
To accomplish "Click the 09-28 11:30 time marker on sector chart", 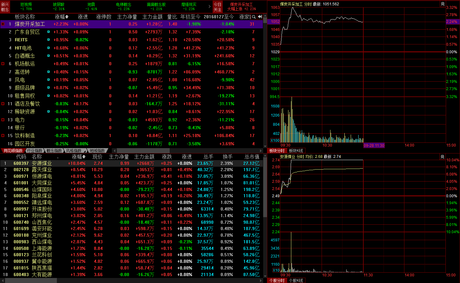I will pos(374,145).
